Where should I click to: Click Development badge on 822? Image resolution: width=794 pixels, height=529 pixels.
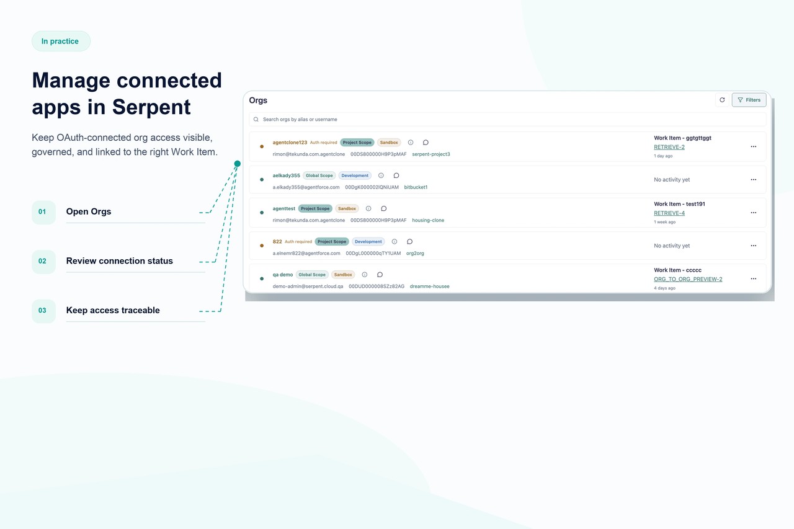368,241
